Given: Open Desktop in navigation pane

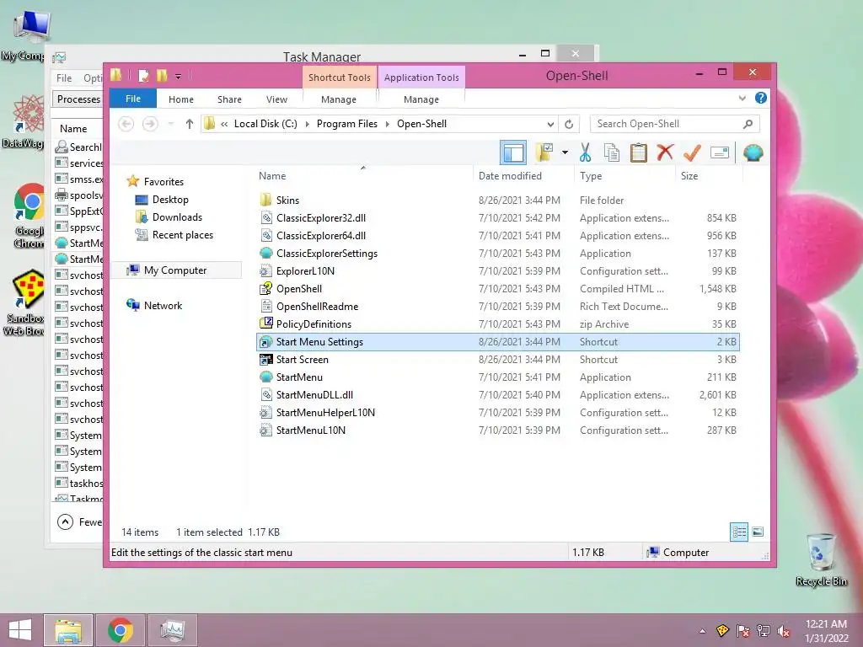Looking at the screenshot, I should [x=170, y=200].
